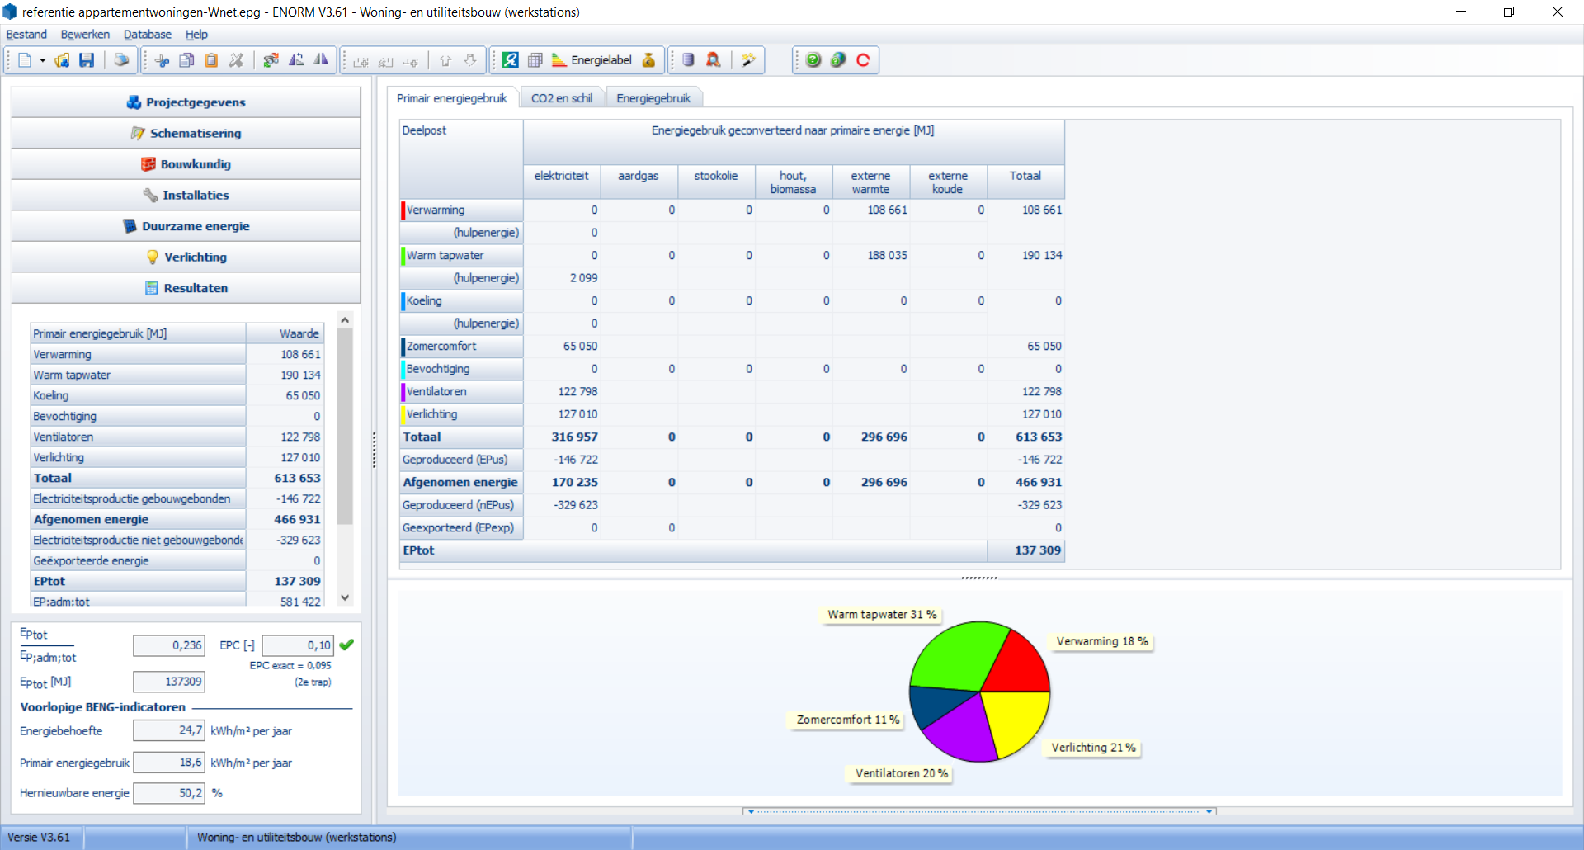
Task: Open the new file dropdown arrow
Action: 42,60
